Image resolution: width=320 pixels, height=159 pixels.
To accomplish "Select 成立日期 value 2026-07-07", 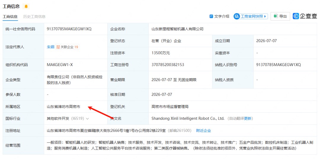I will click(267, 41).
